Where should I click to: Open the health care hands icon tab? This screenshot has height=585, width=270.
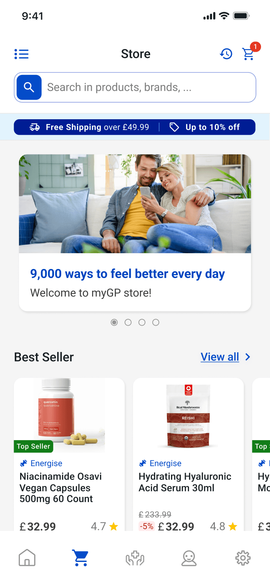pos(135,558)
